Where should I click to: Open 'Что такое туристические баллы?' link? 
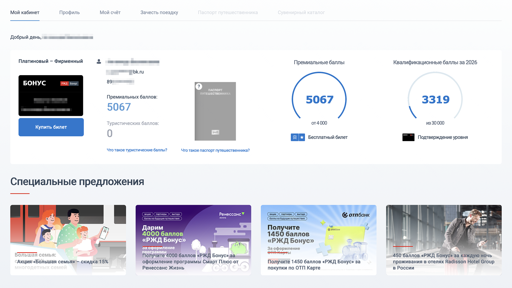tap(137, 150)
